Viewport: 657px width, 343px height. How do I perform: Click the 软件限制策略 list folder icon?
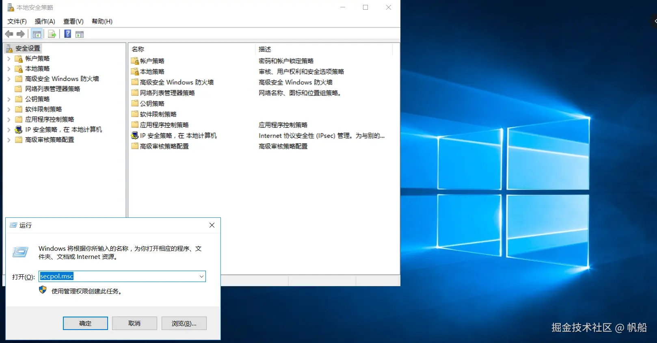pyautogui.click(x=135, y=114)
